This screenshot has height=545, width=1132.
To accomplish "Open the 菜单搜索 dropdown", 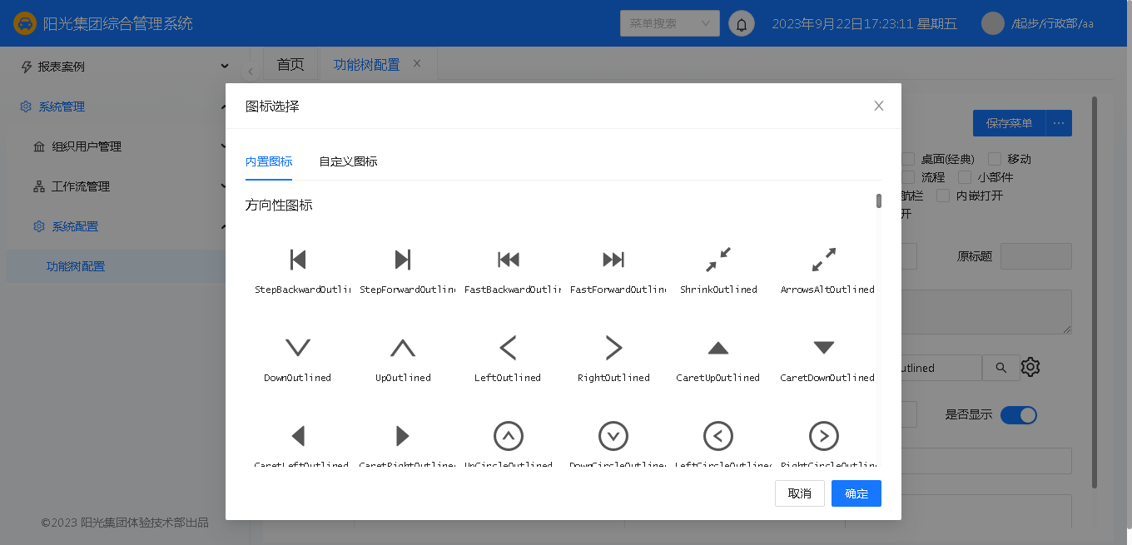I will pos(669,23).
